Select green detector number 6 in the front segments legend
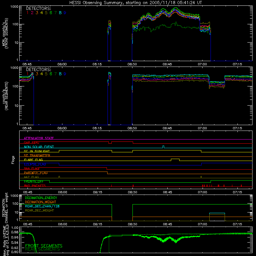256x256 pixels. point(51,13)
